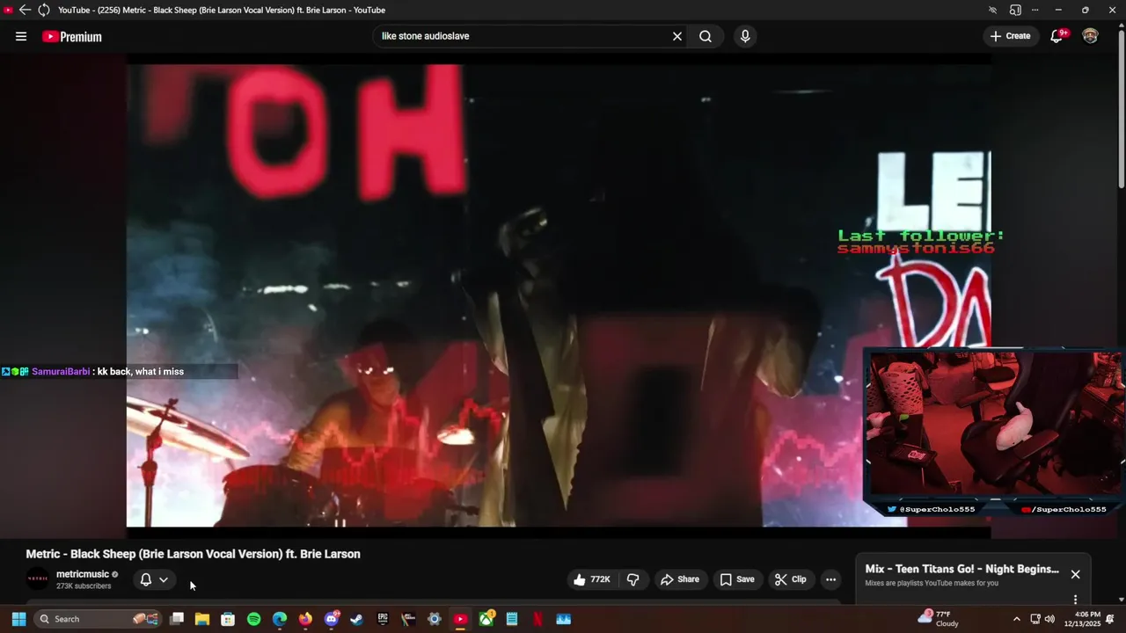Open the YouTube guide hamburger menu

21,36
